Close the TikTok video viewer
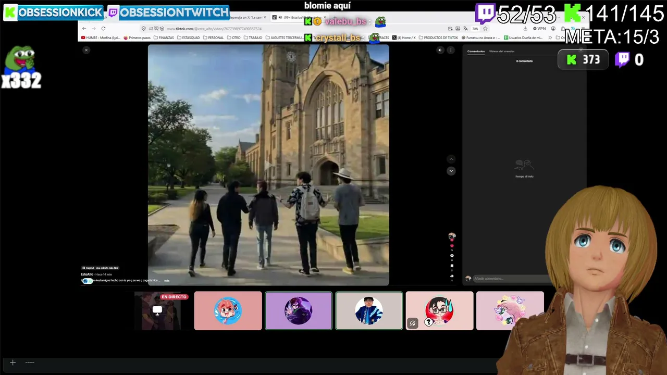Viewport: 667px width, 375px height. (x=86, y=50)
